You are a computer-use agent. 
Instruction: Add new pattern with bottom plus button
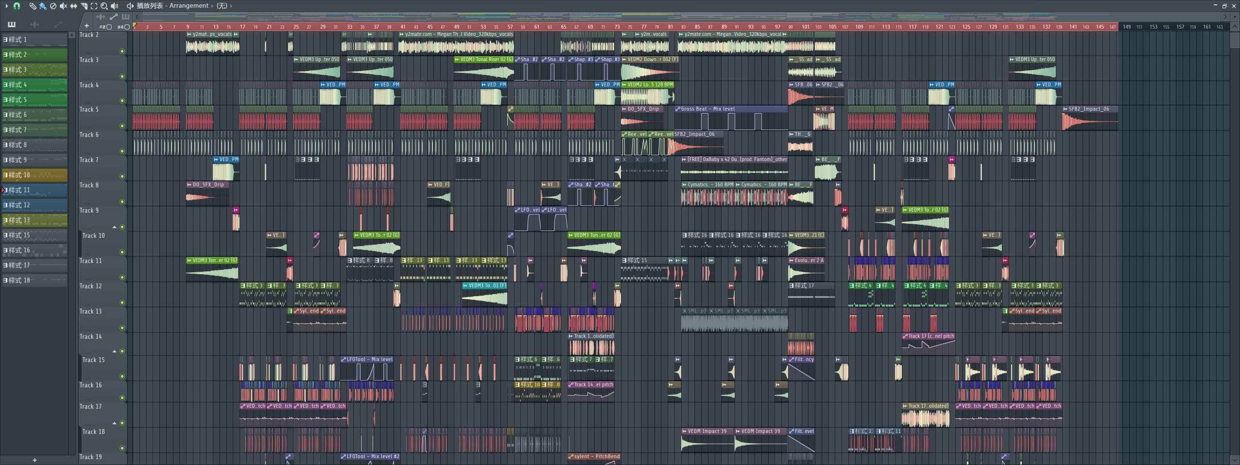point(34,460)
